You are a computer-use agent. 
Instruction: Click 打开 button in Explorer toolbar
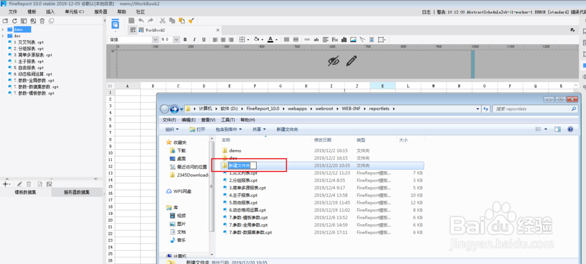(197, 129)
